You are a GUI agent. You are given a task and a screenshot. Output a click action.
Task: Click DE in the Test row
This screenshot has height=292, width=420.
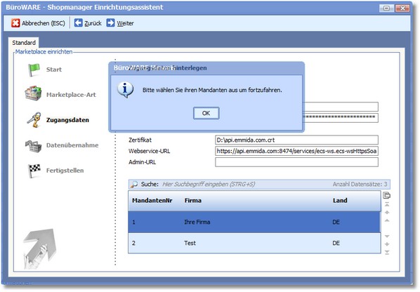pos(336,243)
